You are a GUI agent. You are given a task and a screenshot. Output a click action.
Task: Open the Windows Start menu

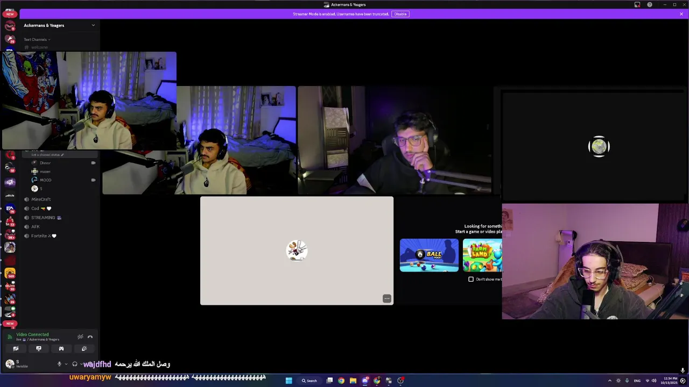pos(289,381)
